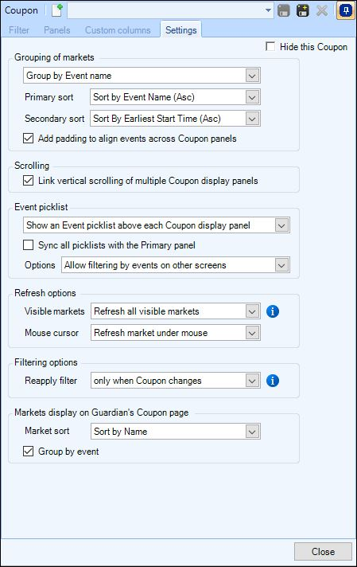Click the save Coupon disk icon

point(284,10)
